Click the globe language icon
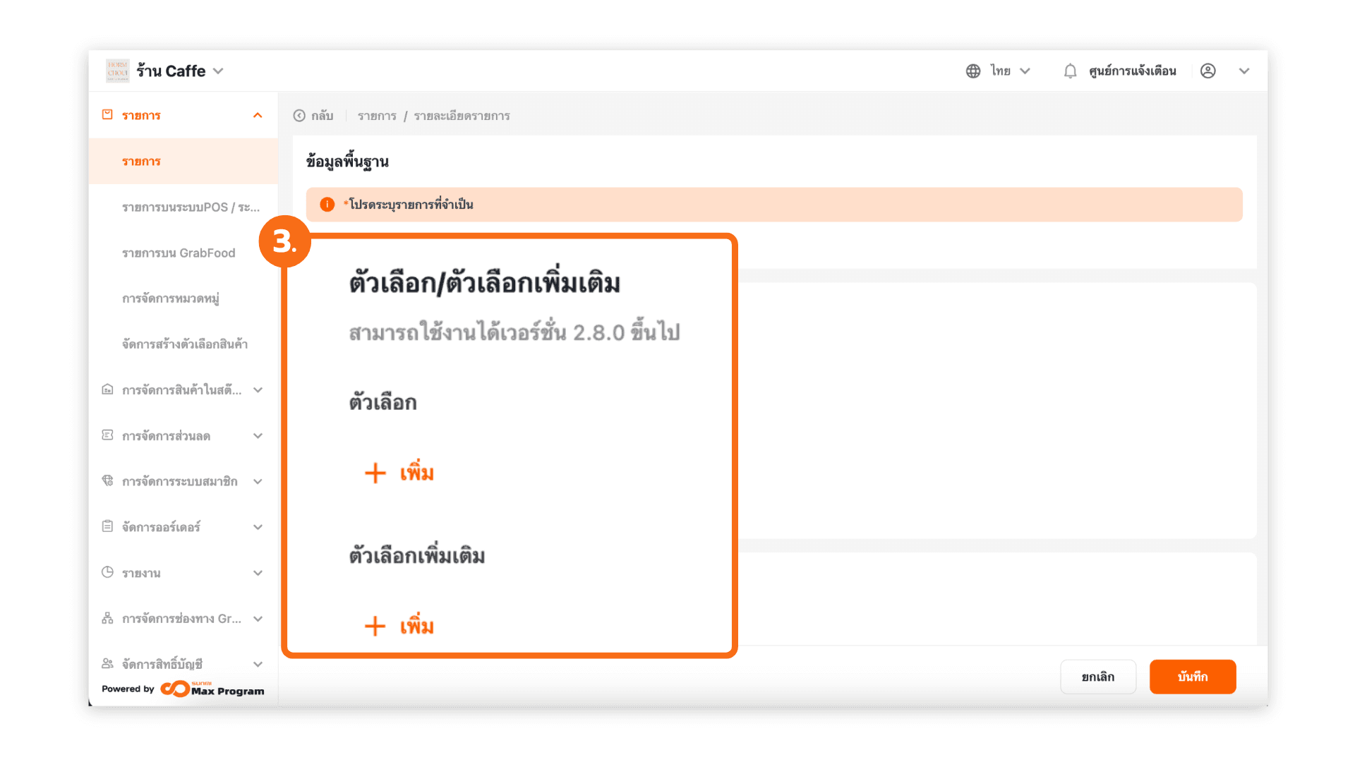Image resolution: width=1355 pixels, height=762 pixels. [973, 71]
